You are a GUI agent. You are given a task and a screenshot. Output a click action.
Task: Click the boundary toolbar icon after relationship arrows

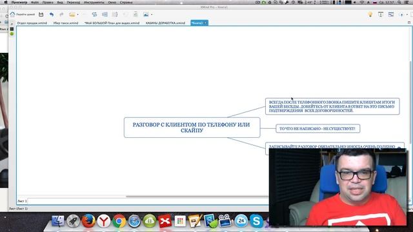pos(105,14)
